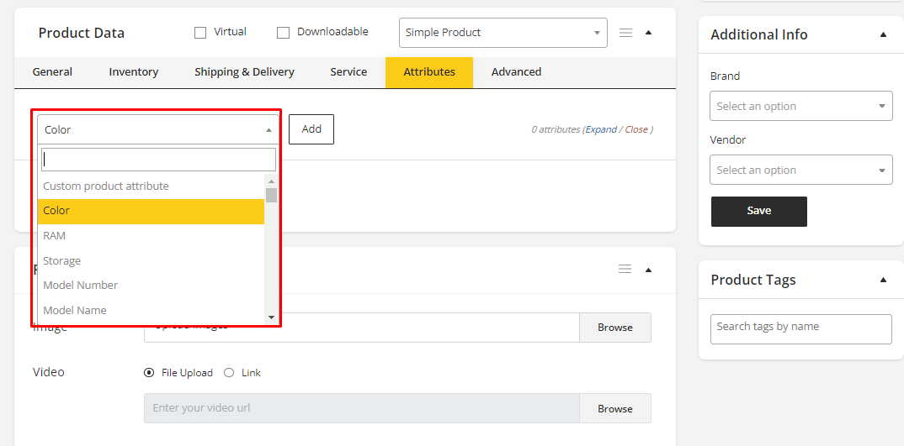Open the Simple Product type dropdown
Screen dimensions: 904x446
[503, 33]
